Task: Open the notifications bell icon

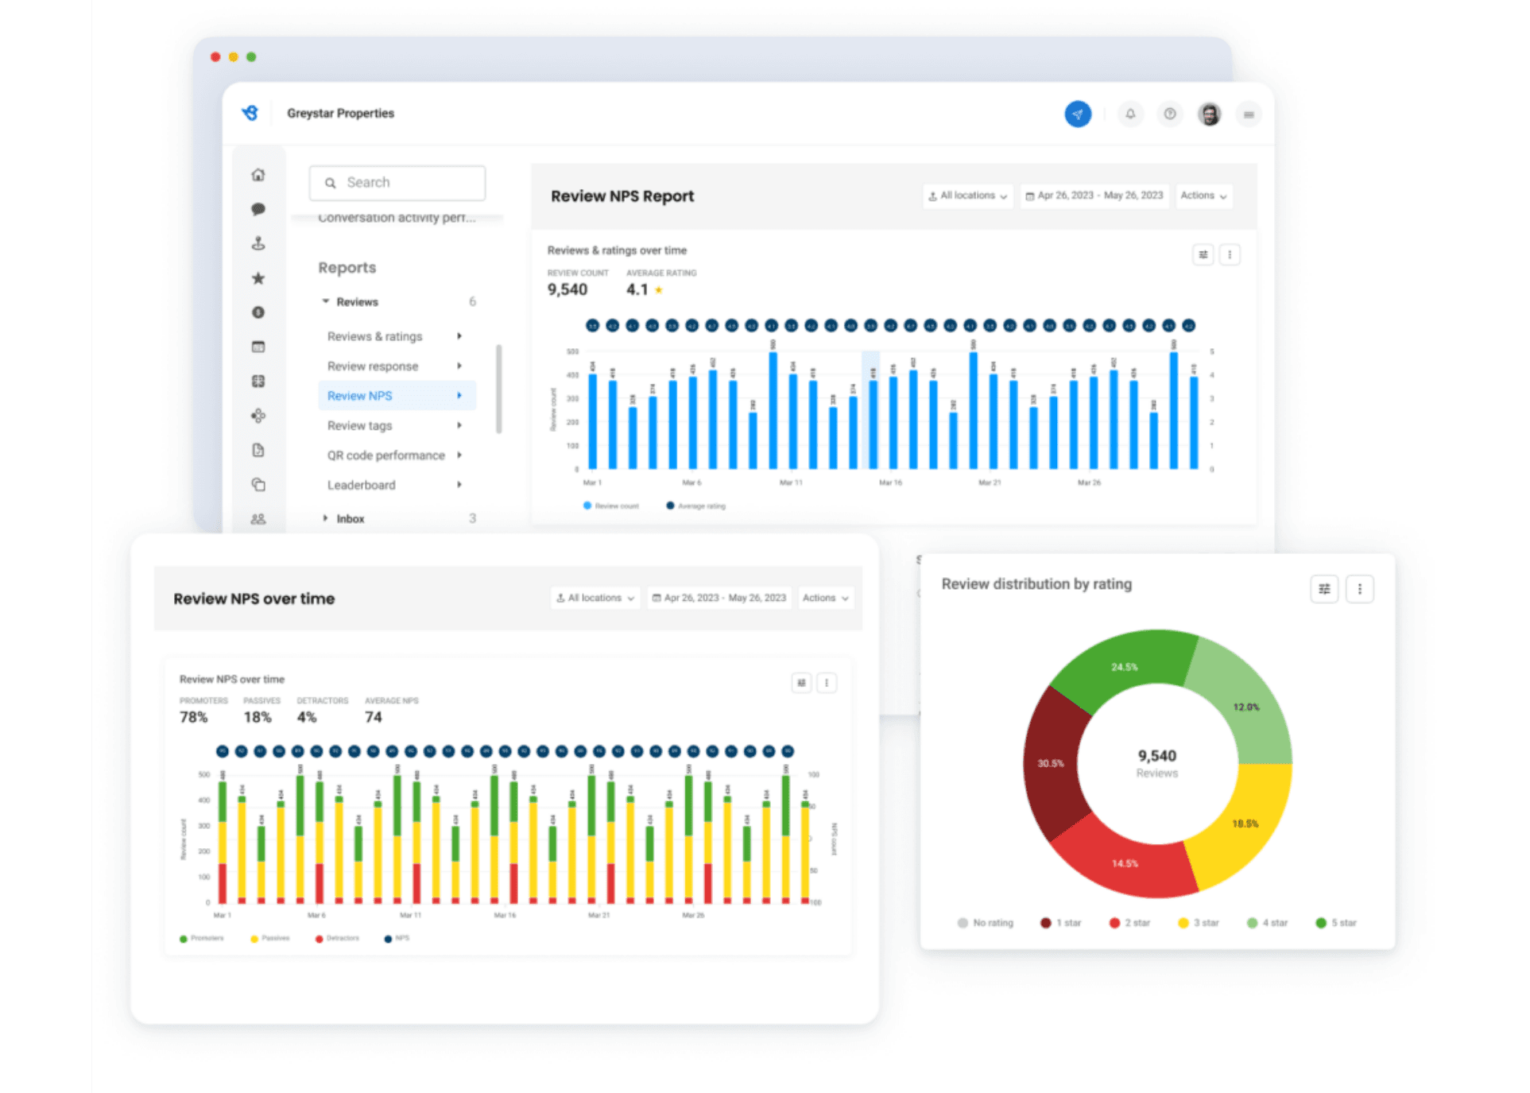Action: (1129, 114)
